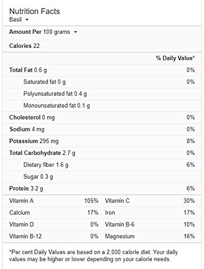Select the Vitamin A 105% cell
The height and width of the screenshot is (269, 204).
[x=54, y=201]
